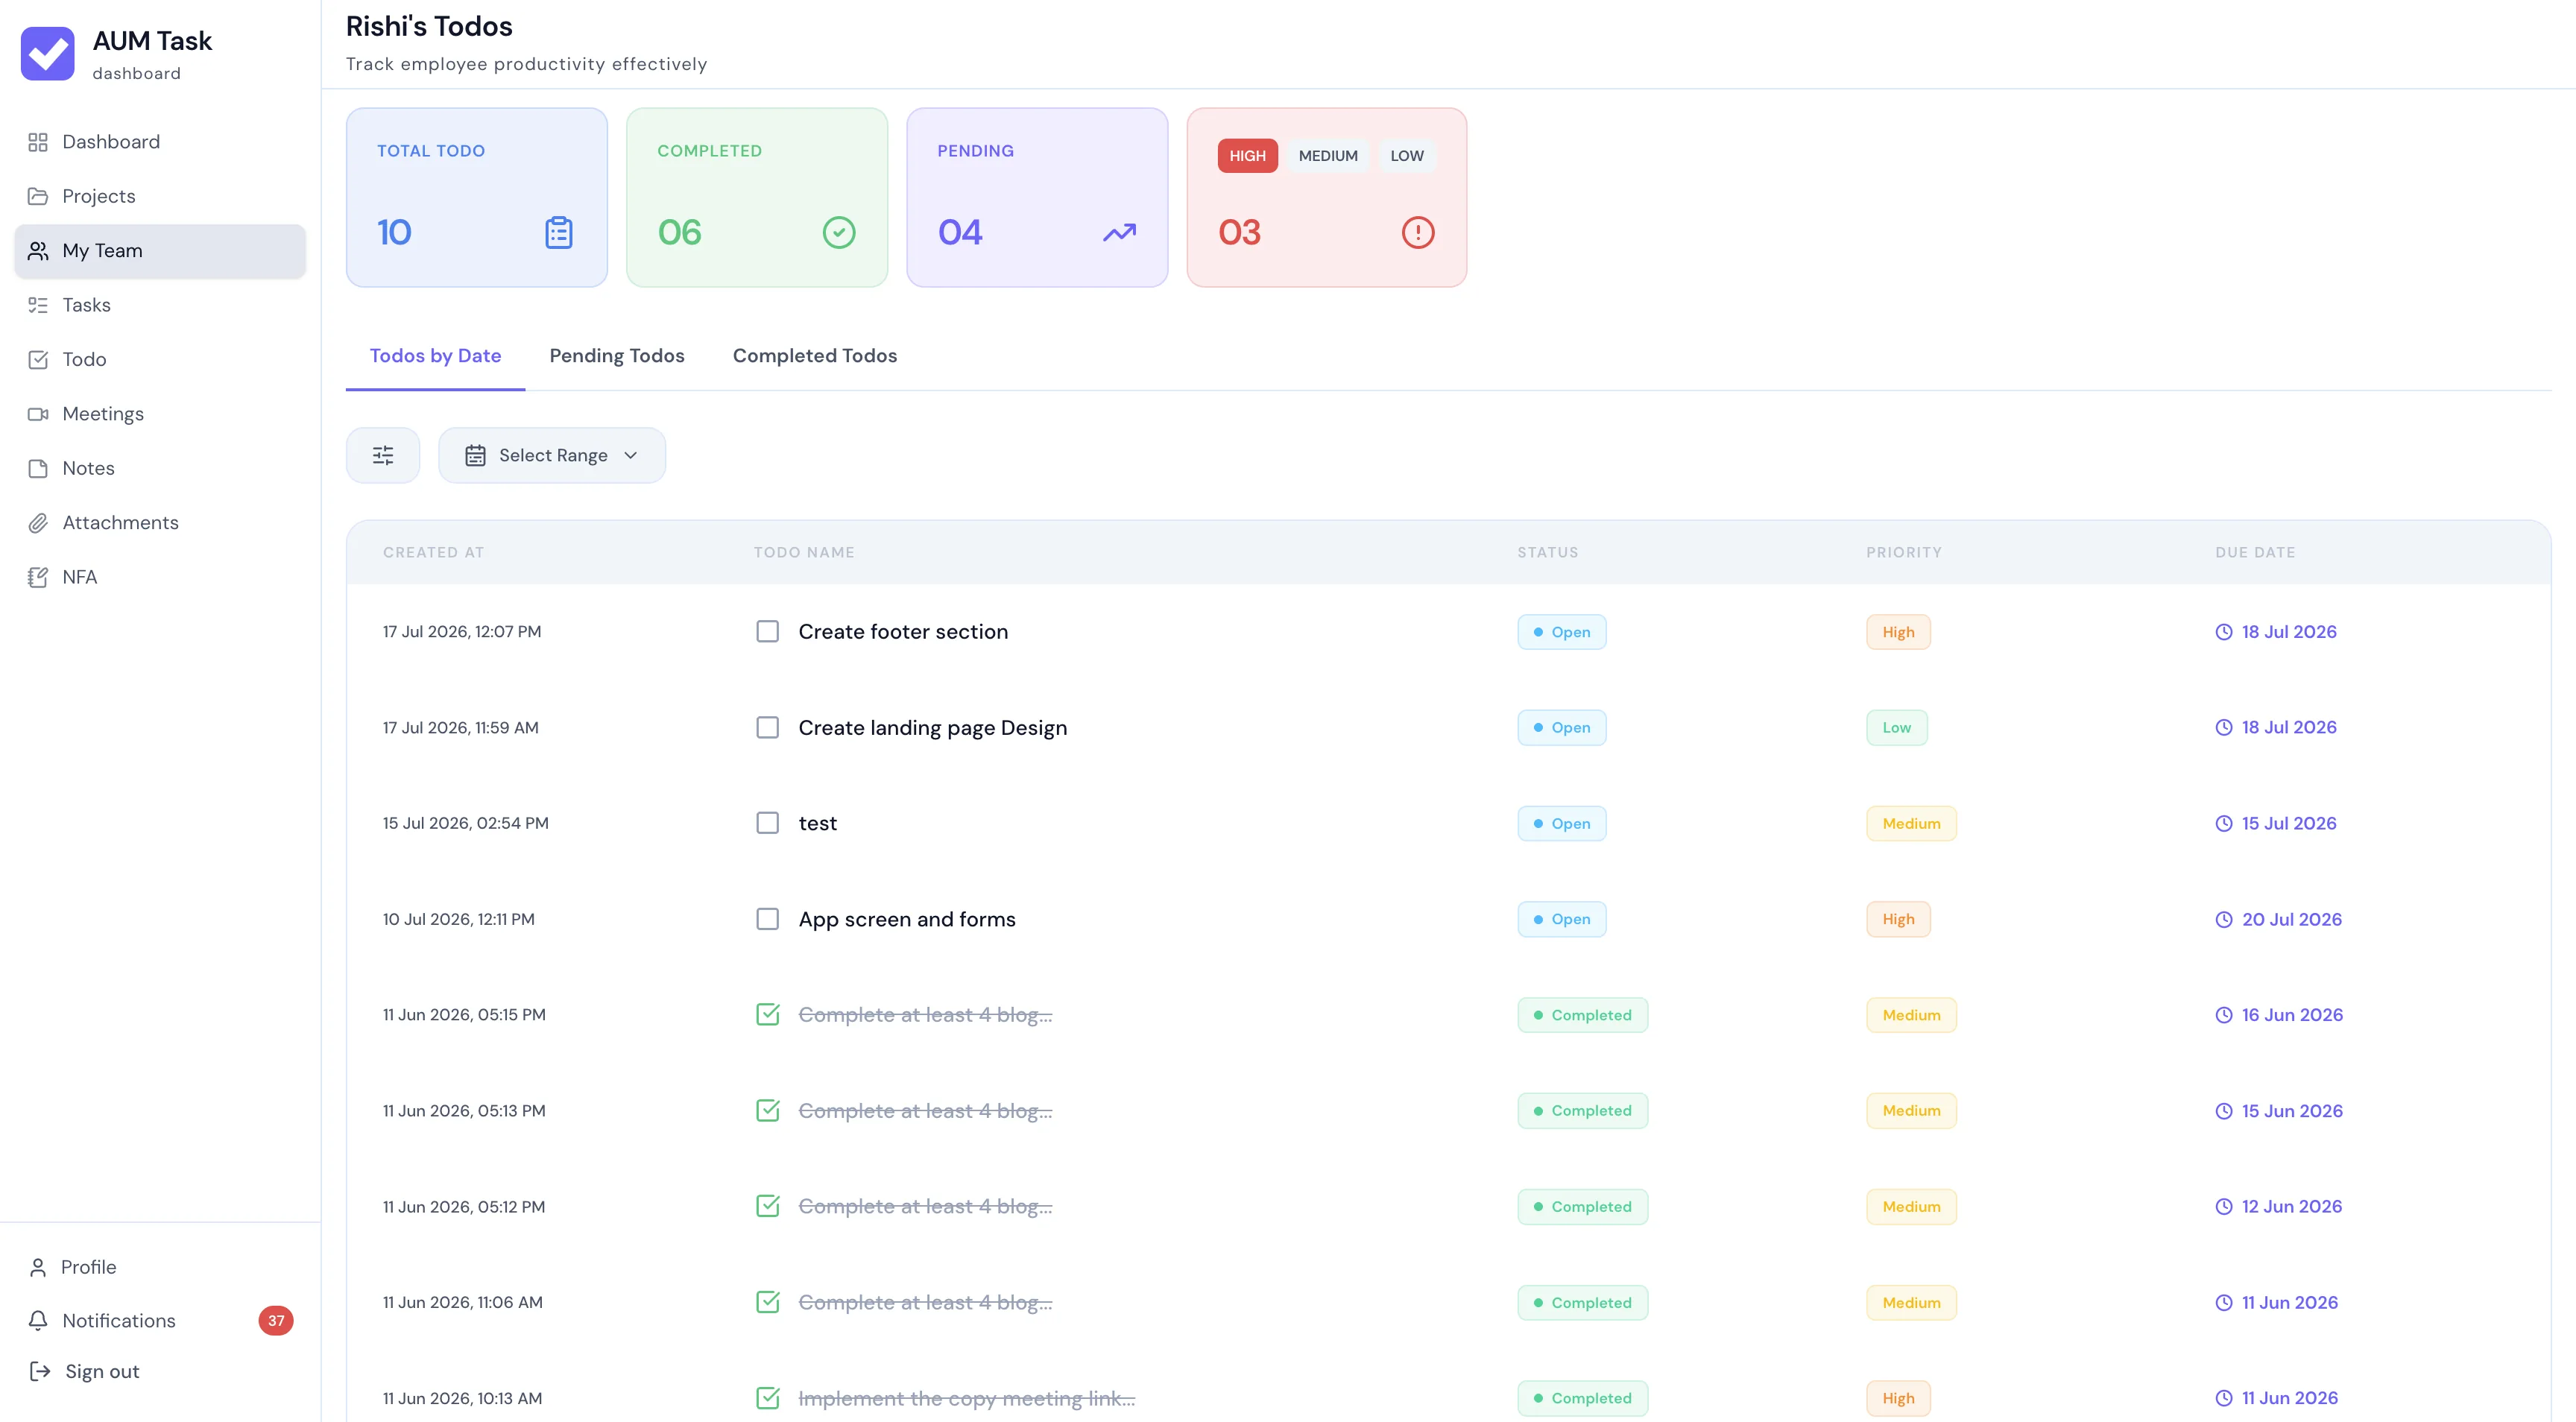
Task: Click the NFA sidebar icon
Action: 38,577
